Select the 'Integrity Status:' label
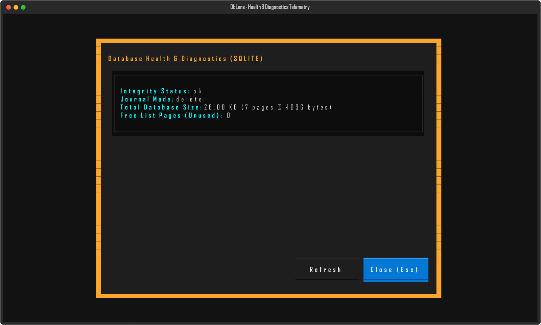This screenshot has width=541, height=325. pos(155,91)
